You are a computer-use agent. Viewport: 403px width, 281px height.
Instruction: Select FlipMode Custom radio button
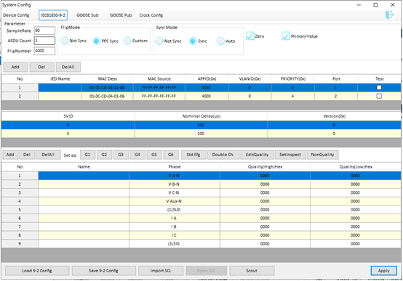coord(127,41)
